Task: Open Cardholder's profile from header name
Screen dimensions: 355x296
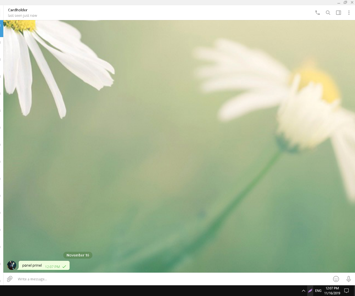Action: coord(18,10)
